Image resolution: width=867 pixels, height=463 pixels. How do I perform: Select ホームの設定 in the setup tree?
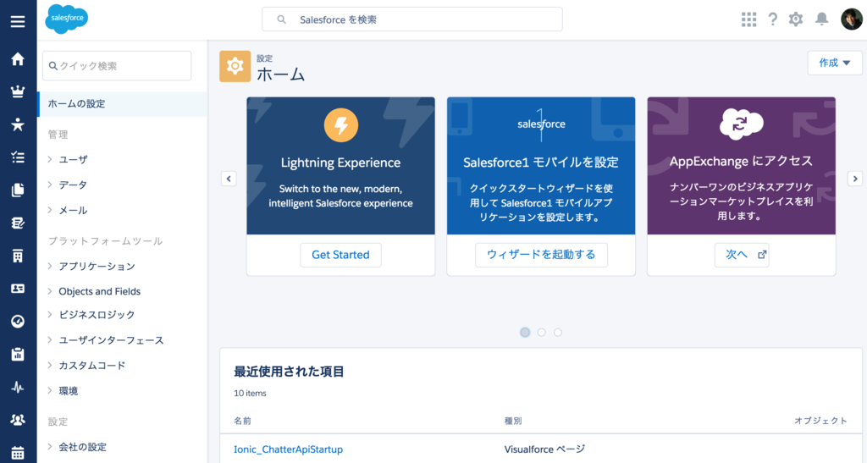122,104
